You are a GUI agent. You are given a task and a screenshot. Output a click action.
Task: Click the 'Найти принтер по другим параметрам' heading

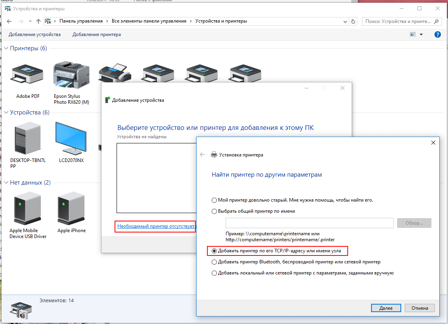(267, 175)
